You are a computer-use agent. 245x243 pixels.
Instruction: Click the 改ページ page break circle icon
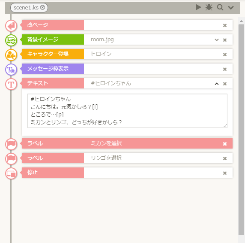pos(11,25)
